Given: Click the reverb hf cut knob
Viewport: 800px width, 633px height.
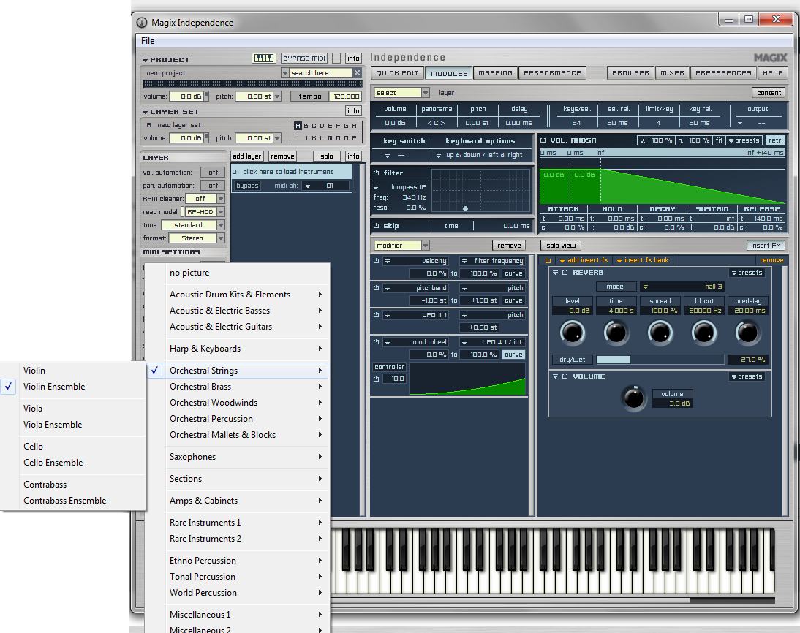Looking at the screenshot, I should click(x=703, y=333).
